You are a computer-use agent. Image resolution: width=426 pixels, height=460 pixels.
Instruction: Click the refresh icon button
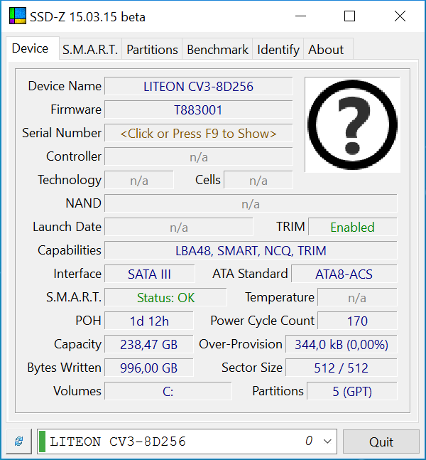(19, 441)
